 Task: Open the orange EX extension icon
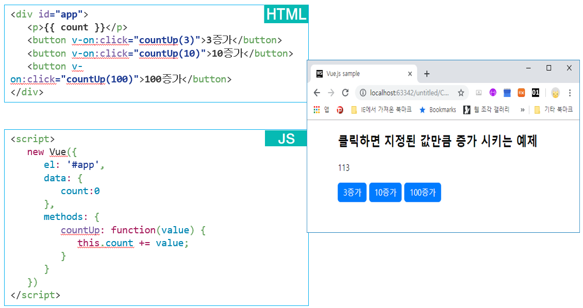pos(521,93)
